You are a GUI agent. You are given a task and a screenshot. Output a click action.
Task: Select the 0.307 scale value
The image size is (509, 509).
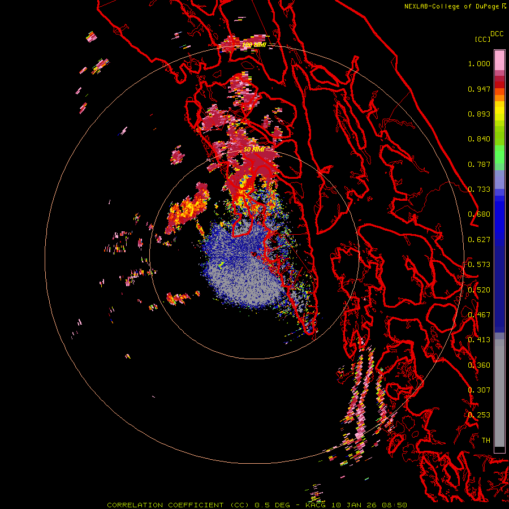pyautogui.click(x=479, y=390)
